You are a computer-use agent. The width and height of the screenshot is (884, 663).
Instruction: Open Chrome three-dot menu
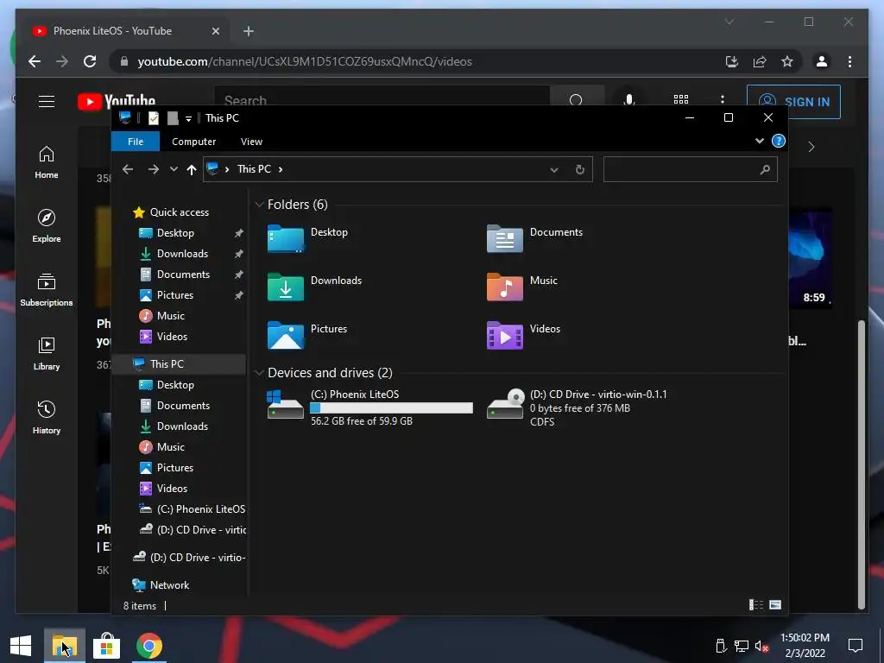pos(849,61)
